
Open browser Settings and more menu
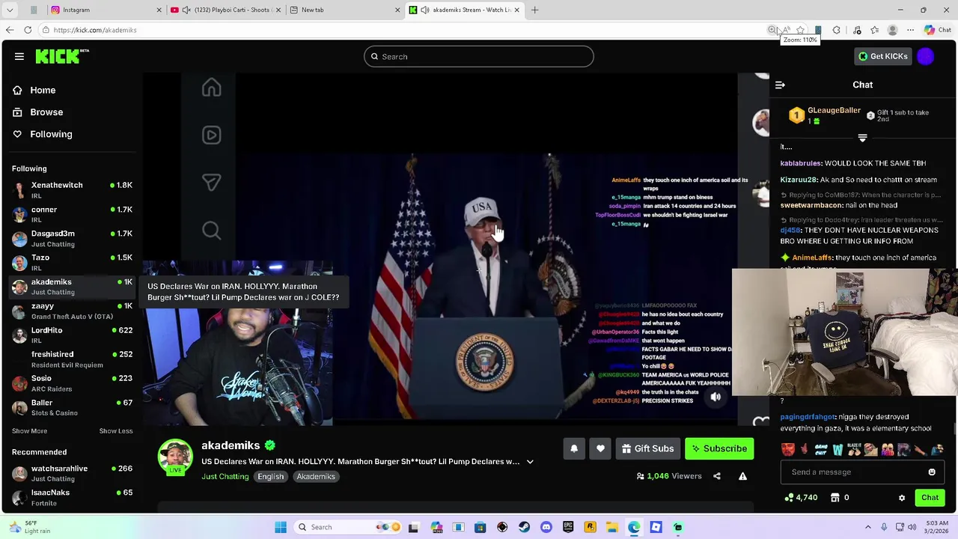pyautogui.click(x=910, y=30)
